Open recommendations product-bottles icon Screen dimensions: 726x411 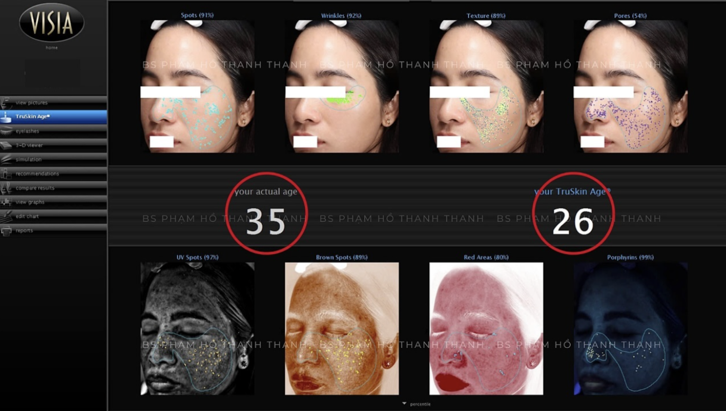coord(6,174)
